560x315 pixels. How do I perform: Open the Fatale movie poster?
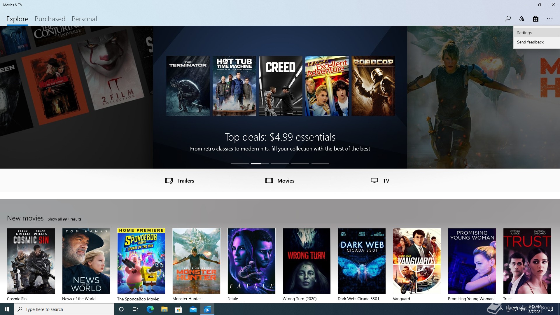pyautogui.click(x=251, y=261)
